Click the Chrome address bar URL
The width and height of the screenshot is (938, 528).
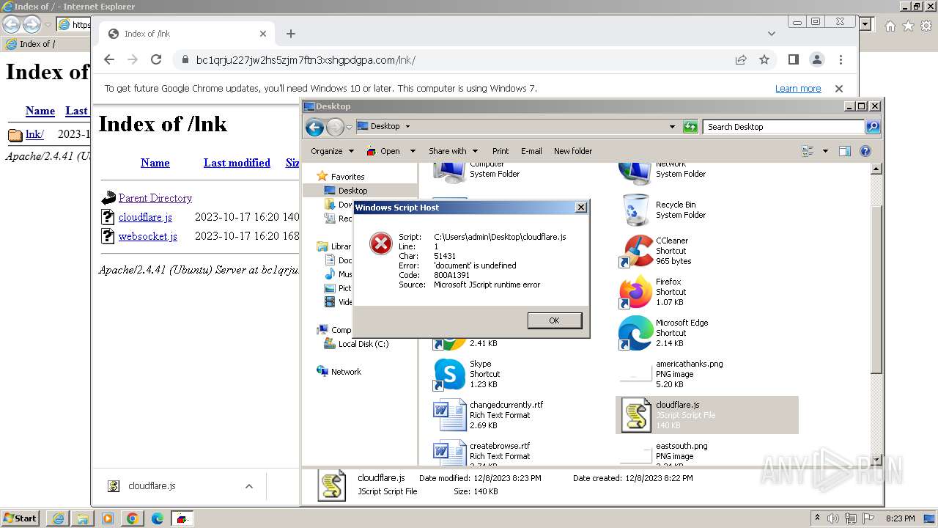(x=306, y=60)
